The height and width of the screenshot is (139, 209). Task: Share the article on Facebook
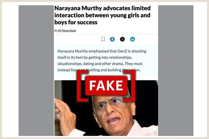click(x=112, y=39)
